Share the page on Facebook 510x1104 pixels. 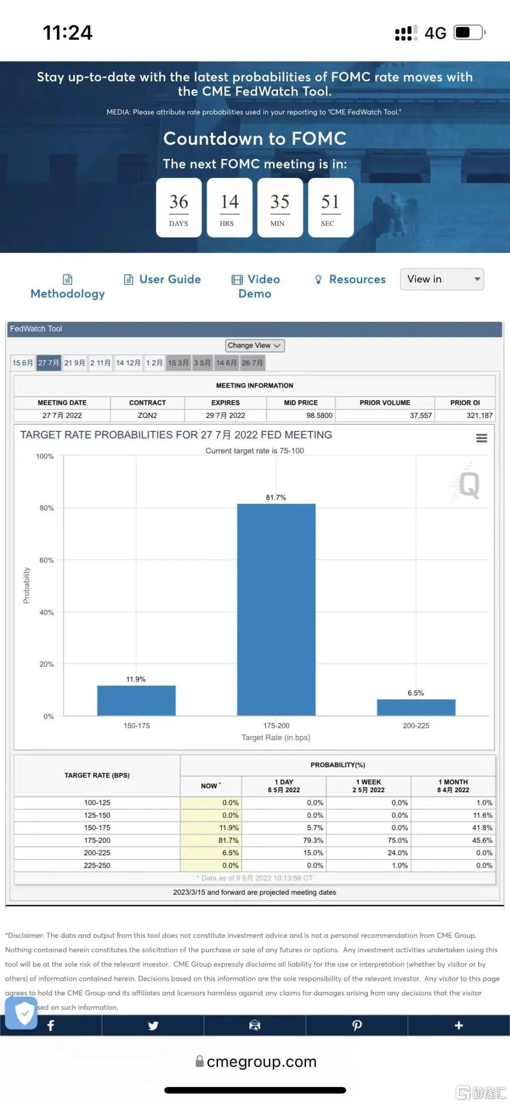51,1025
